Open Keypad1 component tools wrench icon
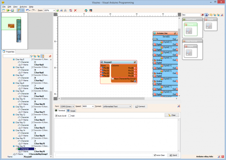The height and width of the screenshot is (160, 226). pyautogui.click(x=135, y=62)
